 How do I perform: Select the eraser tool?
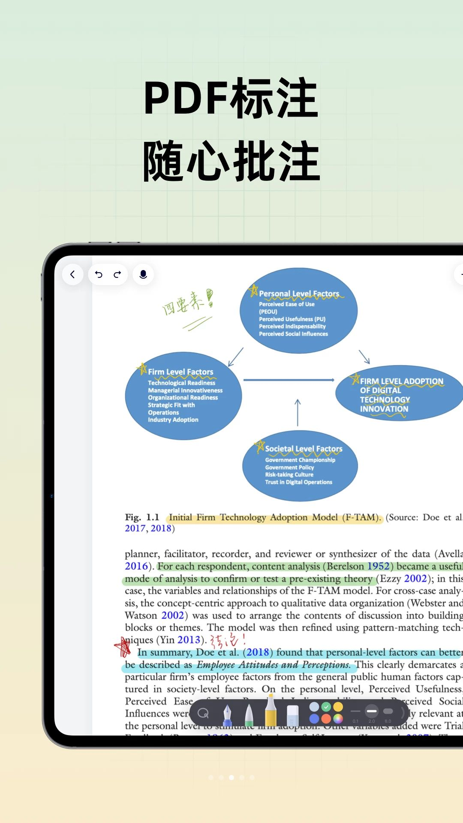pos(292,716)
